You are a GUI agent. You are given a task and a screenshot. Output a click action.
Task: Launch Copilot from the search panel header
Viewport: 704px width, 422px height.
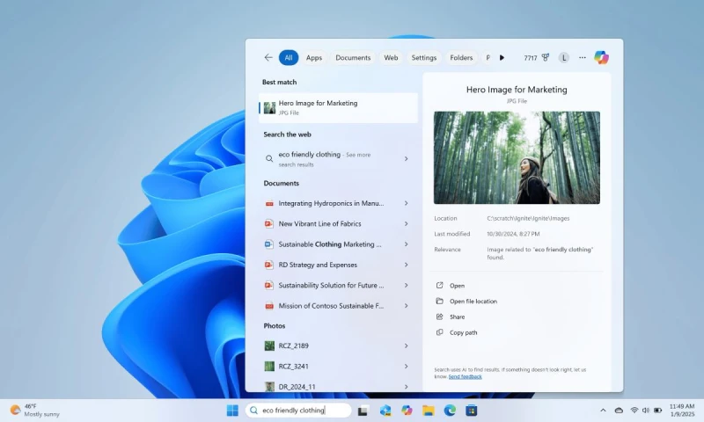601,57
